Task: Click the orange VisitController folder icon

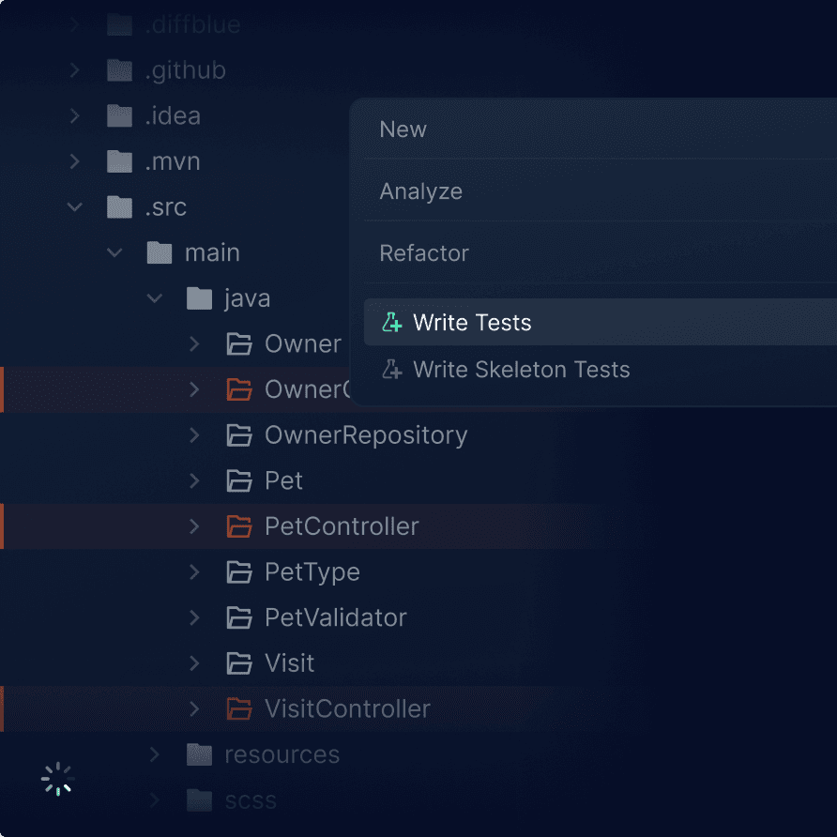Action: tap(239, 708)
